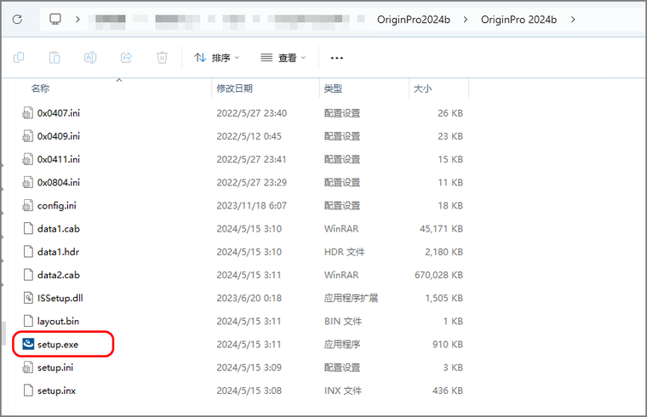This screenshot has width=647, height=417.
Task: Click the delete trash icon
Action: [x=162, y=58]
